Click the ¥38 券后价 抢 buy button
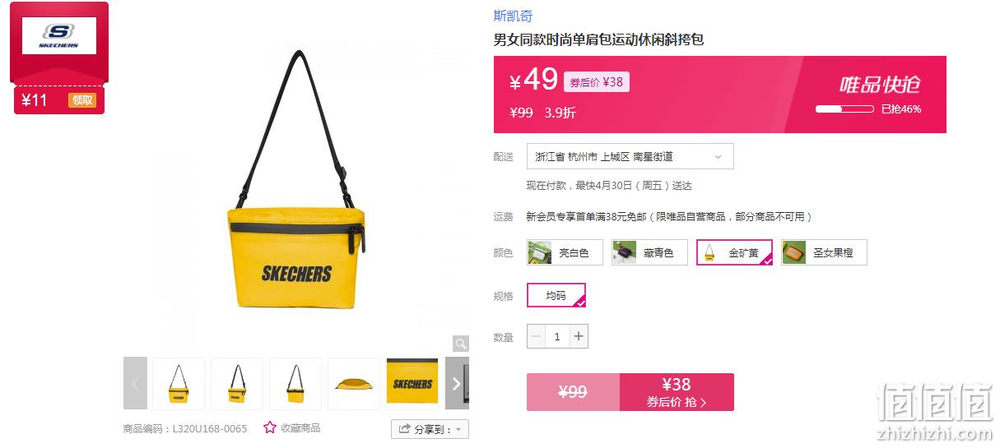This screenshot has width=1000, height=448. (x=677, y=392)
